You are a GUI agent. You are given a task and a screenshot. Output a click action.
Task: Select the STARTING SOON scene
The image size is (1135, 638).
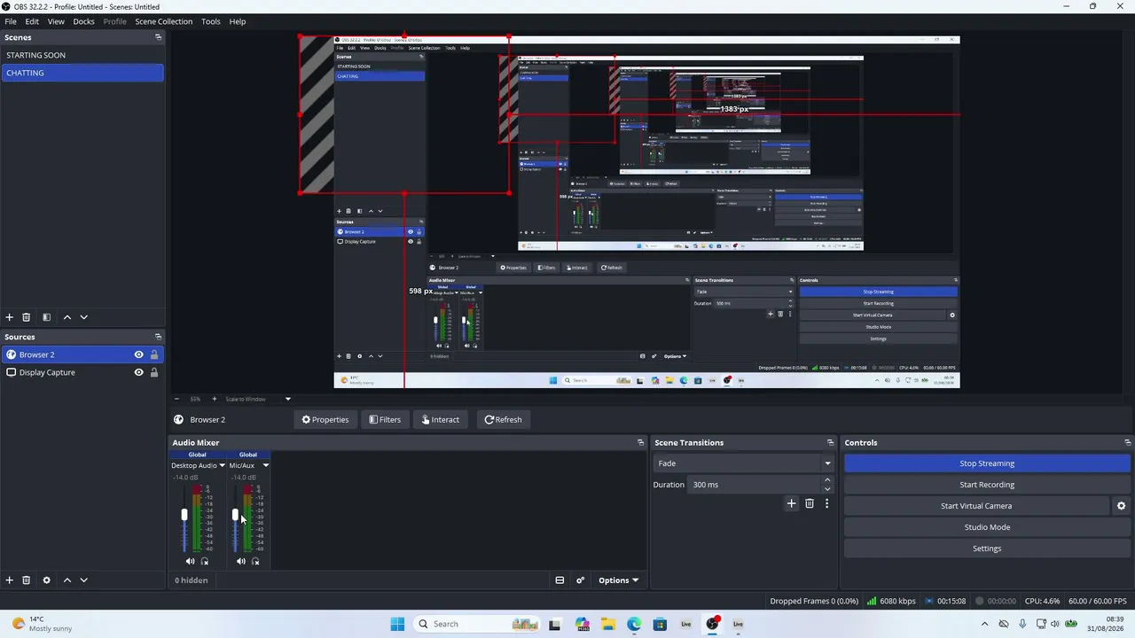82,55
